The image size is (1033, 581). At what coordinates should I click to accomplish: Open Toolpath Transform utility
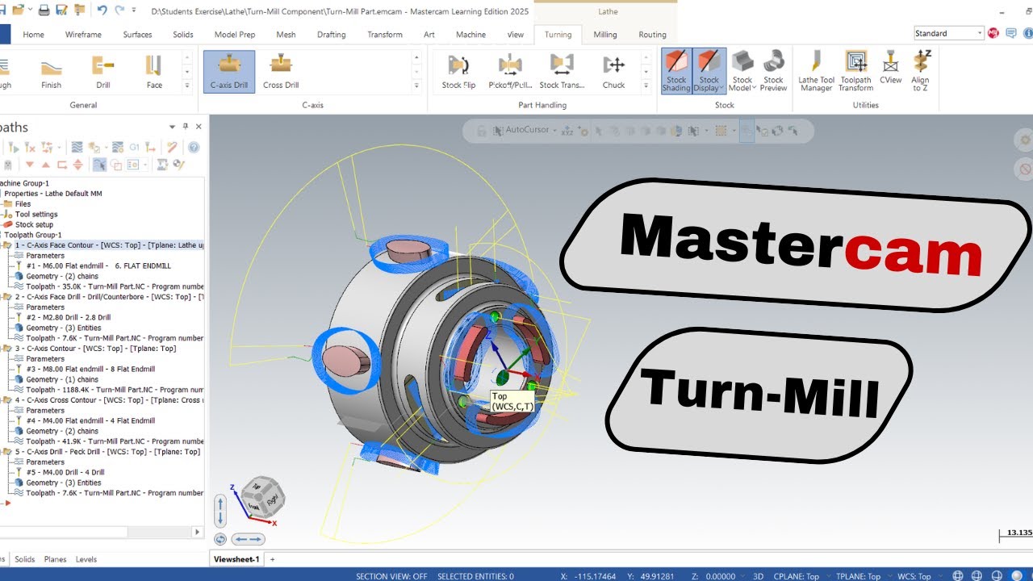[x=855, y=71]
